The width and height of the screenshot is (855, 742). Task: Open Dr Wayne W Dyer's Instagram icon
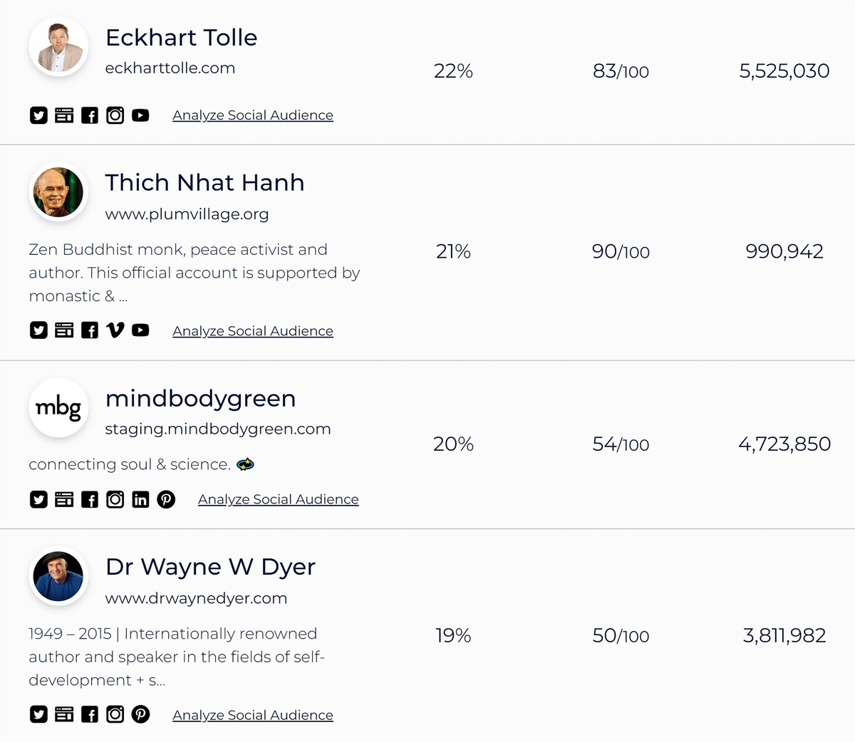click(115, 714)
